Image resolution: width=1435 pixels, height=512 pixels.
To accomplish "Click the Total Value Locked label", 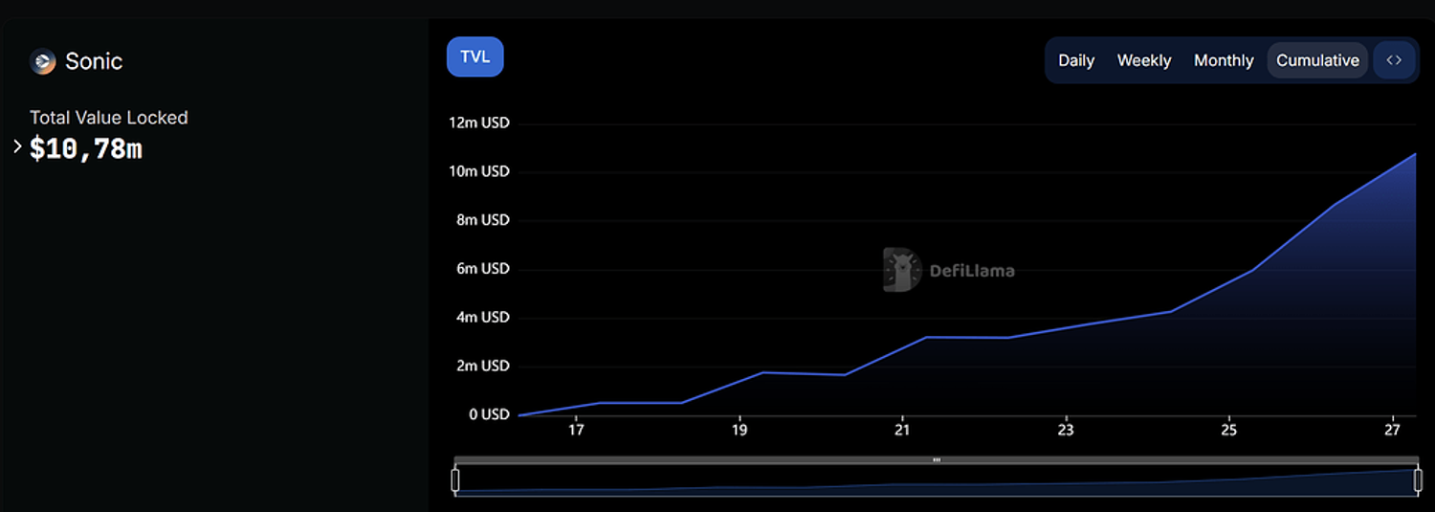I will tap(108, 118).
